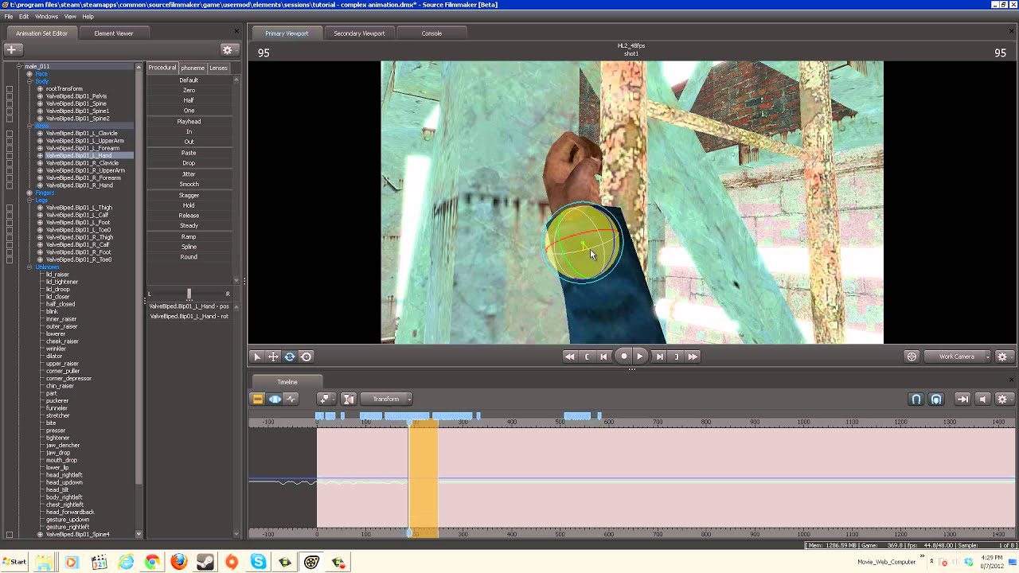Set playhead to out-point bracket
This screenshot has height=573, width=1019.
pos(676,357)
